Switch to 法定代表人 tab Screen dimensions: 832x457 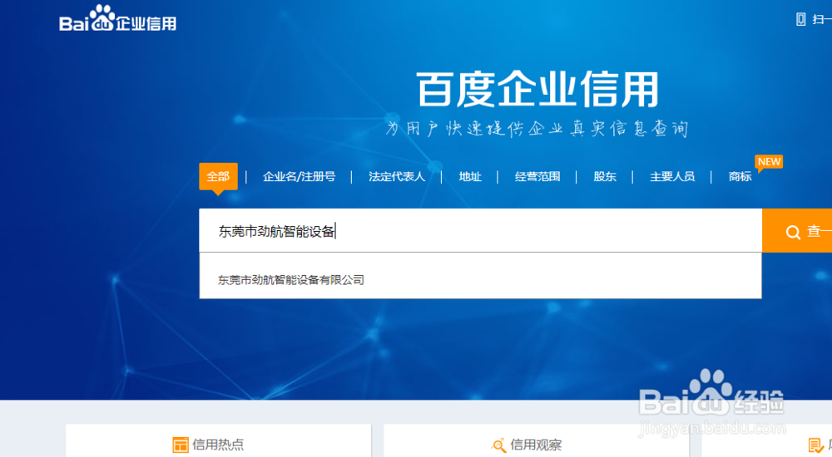[397, 176]
